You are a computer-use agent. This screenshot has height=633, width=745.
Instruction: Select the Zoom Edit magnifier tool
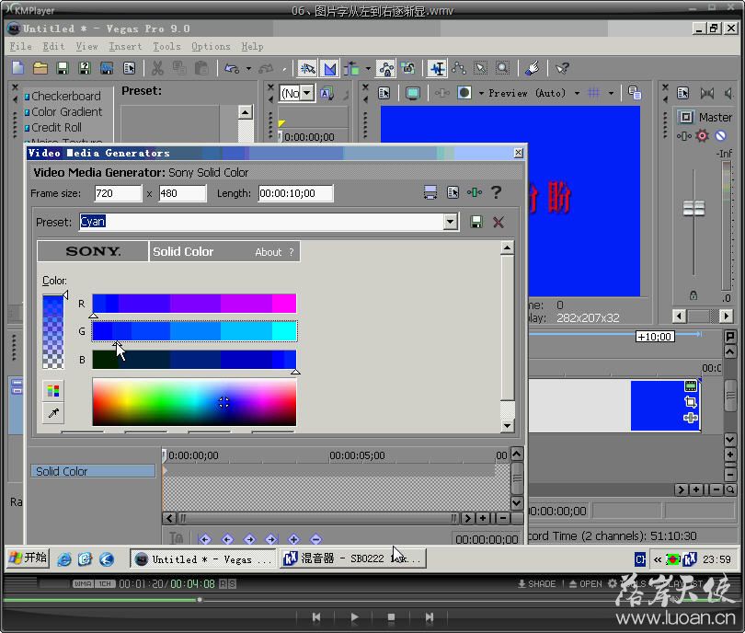(503, 69)
